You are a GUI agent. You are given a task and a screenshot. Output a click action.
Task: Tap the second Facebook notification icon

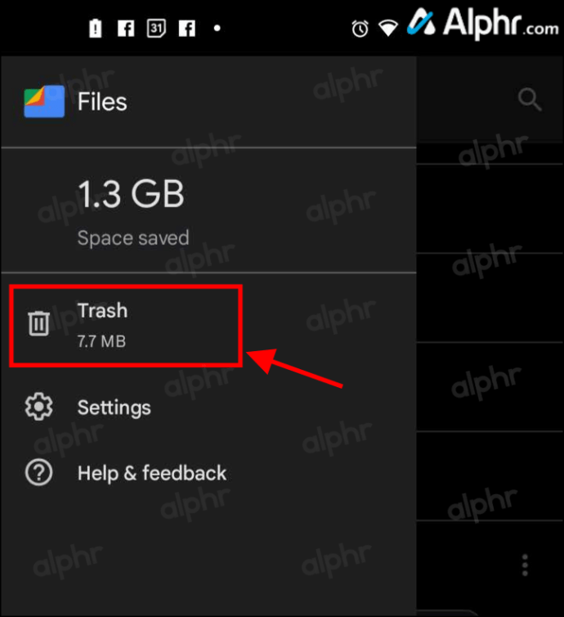click(186, 29)
